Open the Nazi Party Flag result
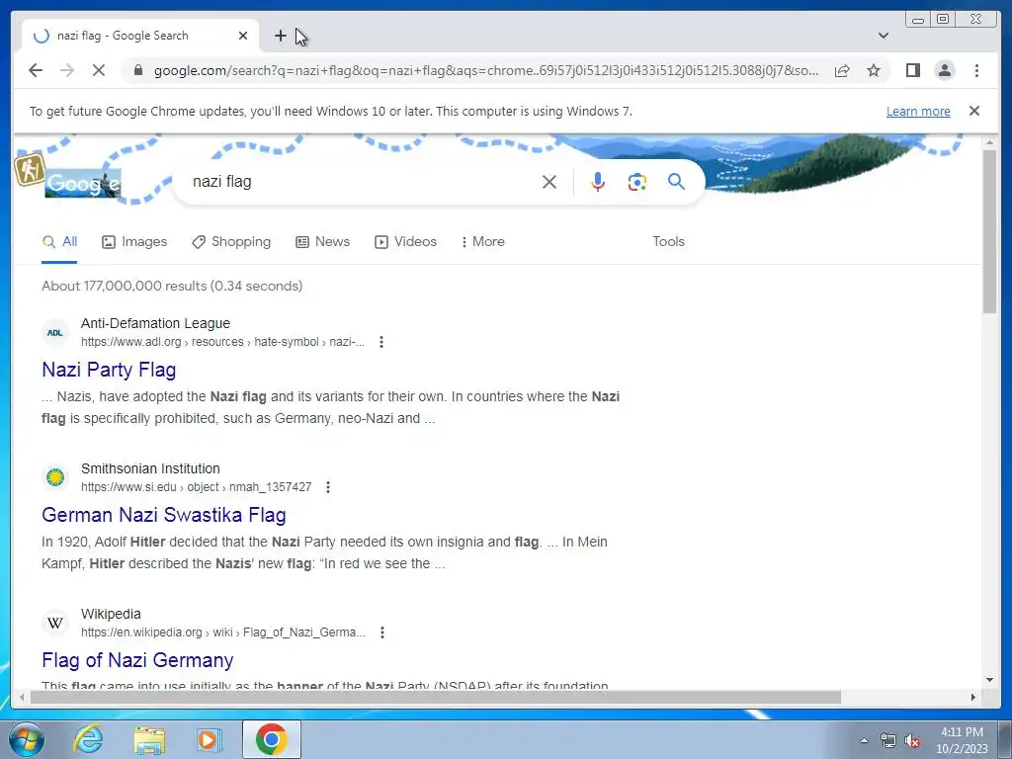 (109, 370)
